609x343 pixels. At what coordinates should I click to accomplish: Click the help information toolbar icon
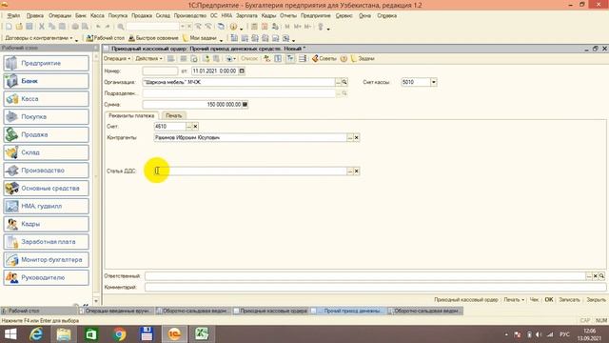233,27
